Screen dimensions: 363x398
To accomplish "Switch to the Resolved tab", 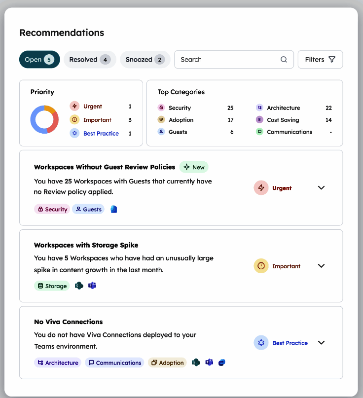I will point(89,60).
